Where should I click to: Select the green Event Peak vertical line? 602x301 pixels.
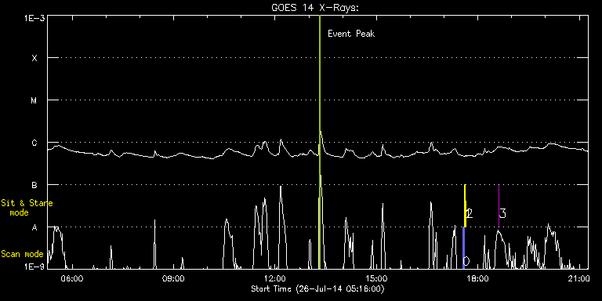pos(320,142)
